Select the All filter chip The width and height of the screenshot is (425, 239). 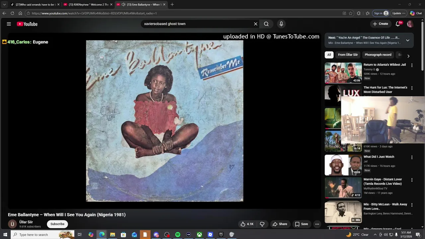click(329, 55)
